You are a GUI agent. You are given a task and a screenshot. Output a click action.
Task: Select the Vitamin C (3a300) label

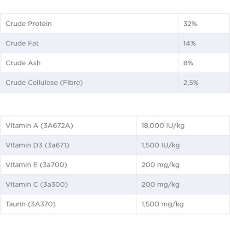tap(37, 184)
